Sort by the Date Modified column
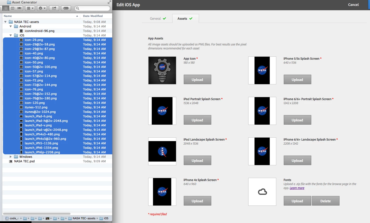 96,16
